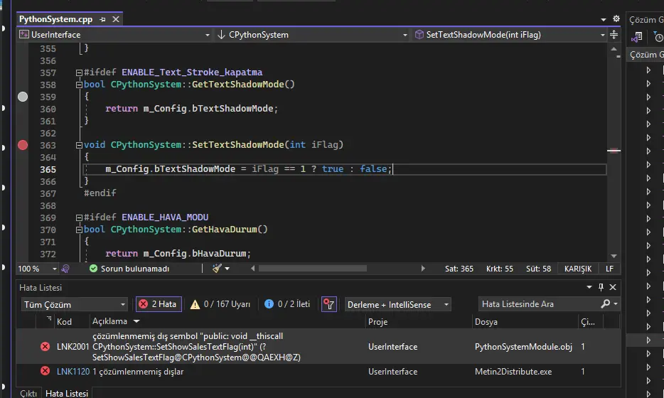The image size is (664, 398).
Task: Click the vertical scrollbar down arrow
Action: click(x=614, y=256)
